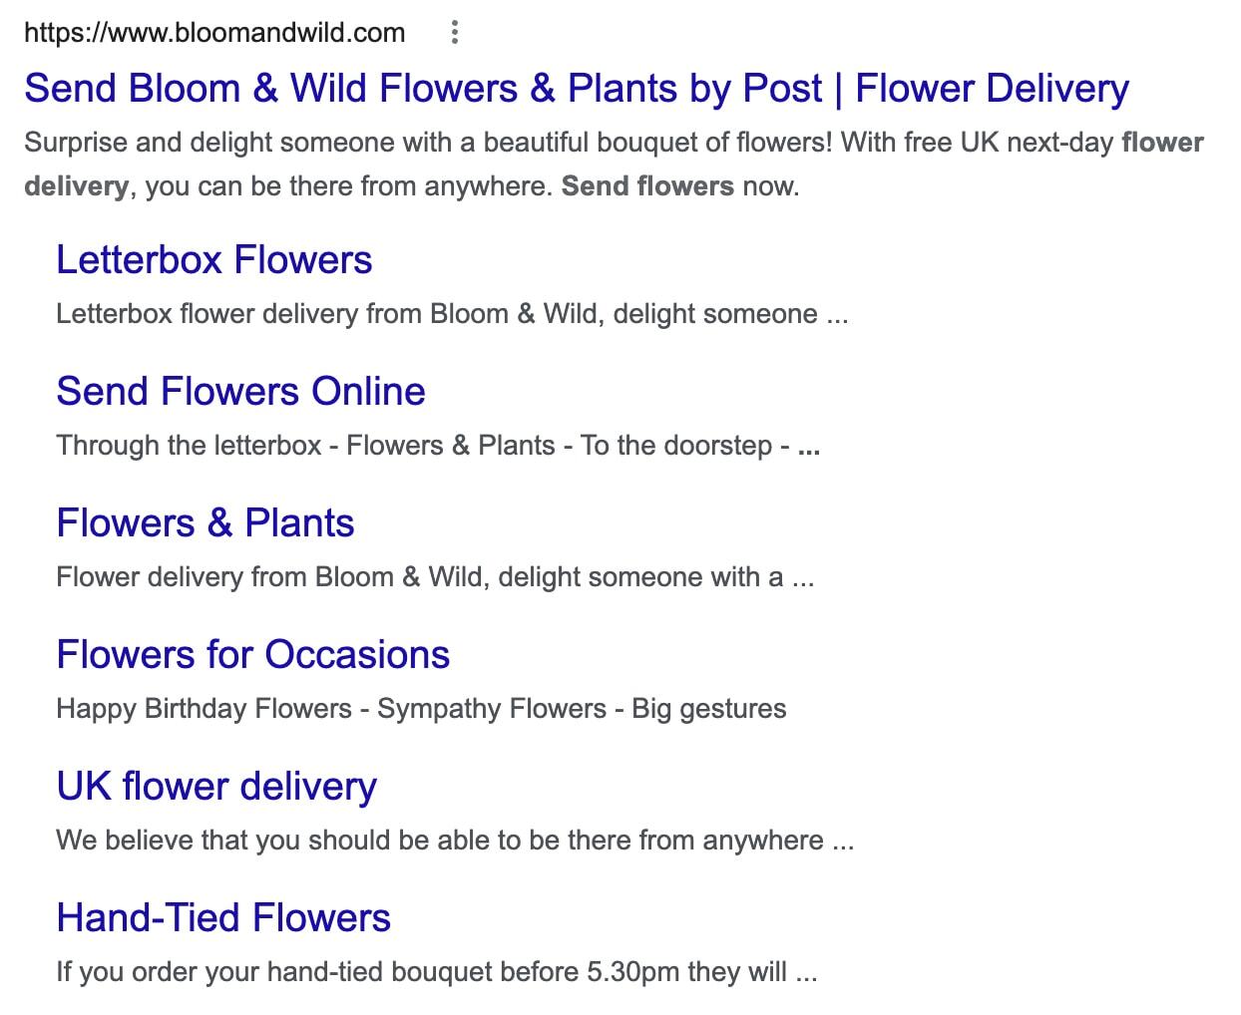Click the 'Flower delivery from Bloom & Wild' description

coord(434,577)
